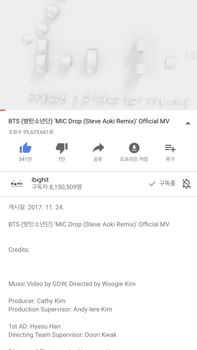Image resolution: width=197 pixels, height=350 pixels.
Task: Tap the video player area
Action: (x=98, y=55)
